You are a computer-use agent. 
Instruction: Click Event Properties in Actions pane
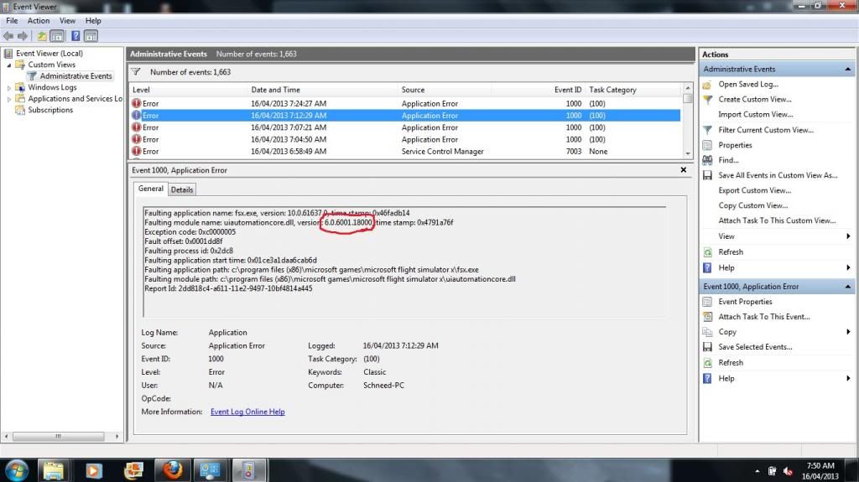(x=745, y=302)
